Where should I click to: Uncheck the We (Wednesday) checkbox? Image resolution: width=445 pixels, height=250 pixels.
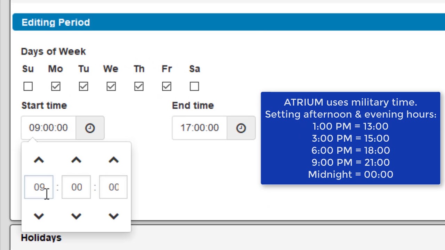[x=111, y=86]
